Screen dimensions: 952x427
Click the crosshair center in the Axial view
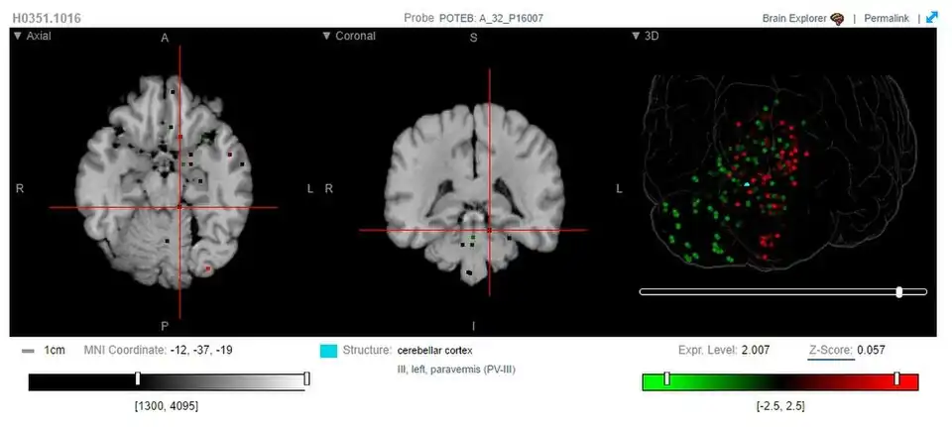[x=179, y=207]
